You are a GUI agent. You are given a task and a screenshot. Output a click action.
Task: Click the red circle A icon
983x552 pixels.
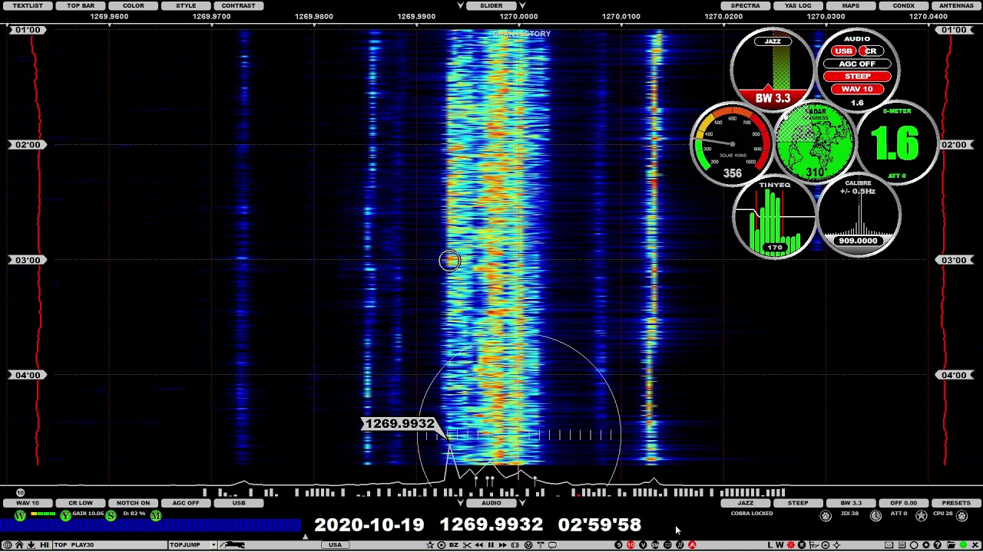point(692,545)
